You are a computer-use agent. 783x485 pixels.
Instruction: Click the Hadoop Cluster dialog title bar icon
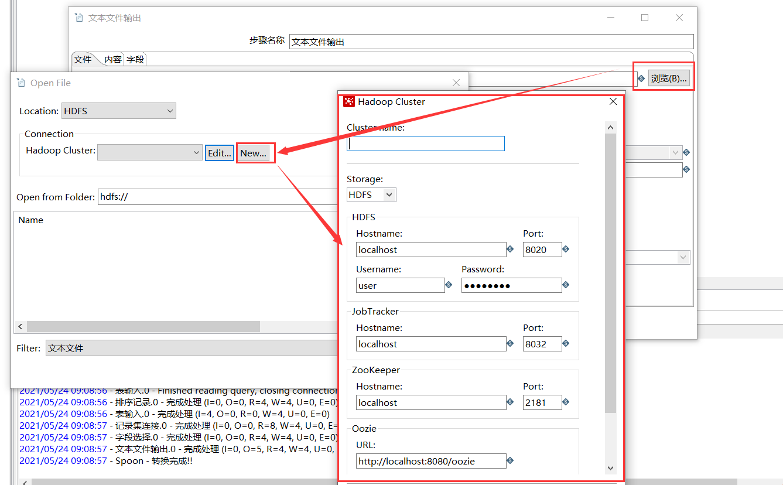tap(349, 101)
